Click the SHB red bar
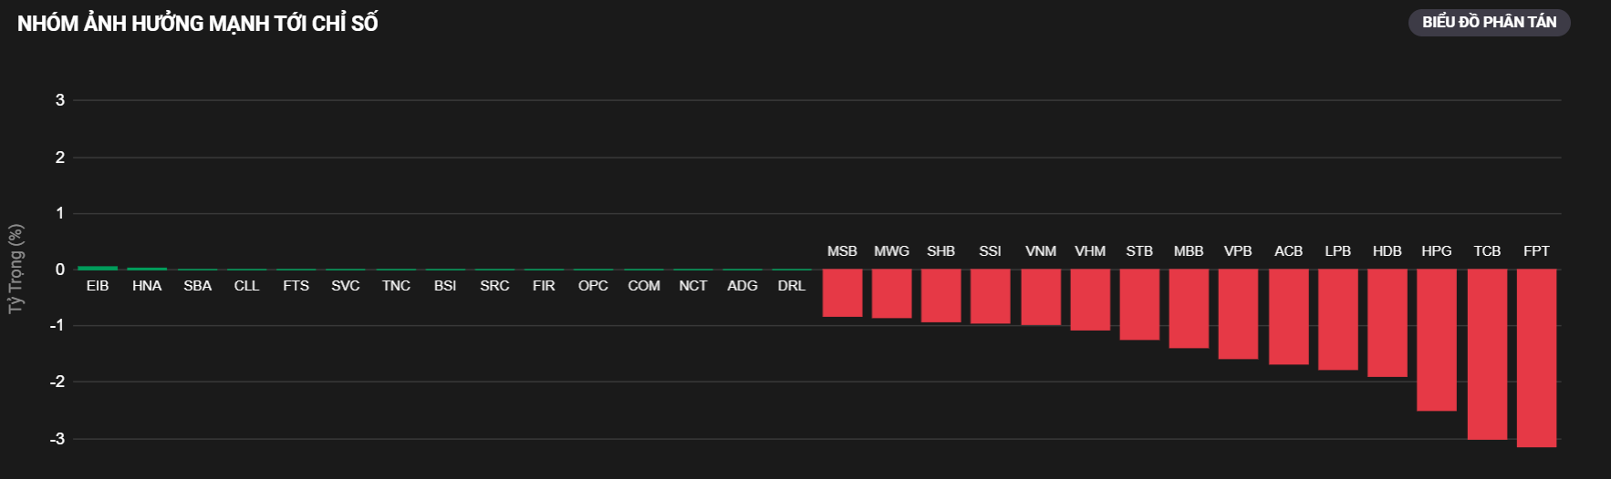Viewport: 1611px width, 479px height. [941, 296]
